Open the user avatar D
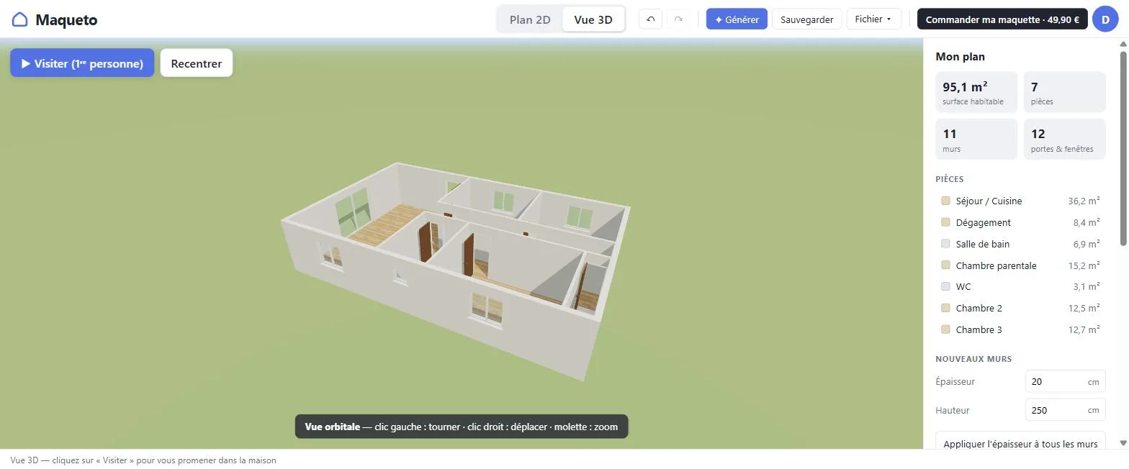 1105,19
